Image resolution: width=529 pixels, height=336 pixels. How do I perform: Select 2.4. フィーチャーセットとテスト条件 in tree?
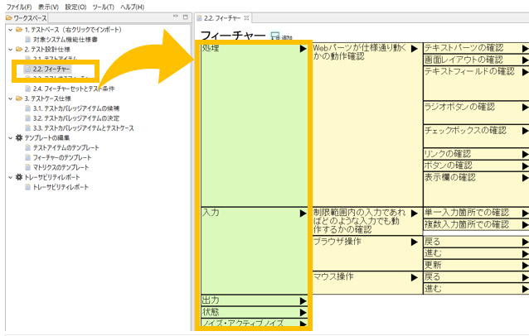[x=74, y=89]
